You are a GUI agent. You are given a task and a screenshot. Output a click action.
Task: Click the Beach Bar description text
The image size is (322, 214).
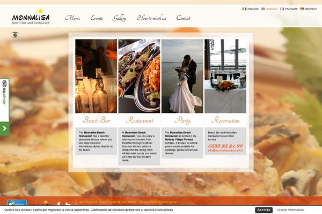(x=96, y=141)
